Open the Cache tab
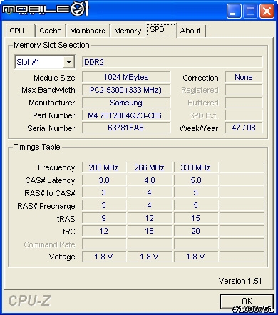 point(51,31)
